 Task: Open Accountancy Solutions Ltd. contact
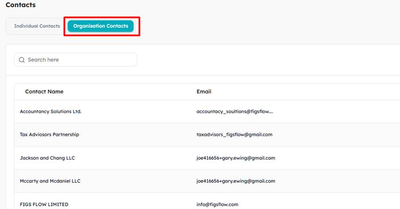(x=50, y=112)
